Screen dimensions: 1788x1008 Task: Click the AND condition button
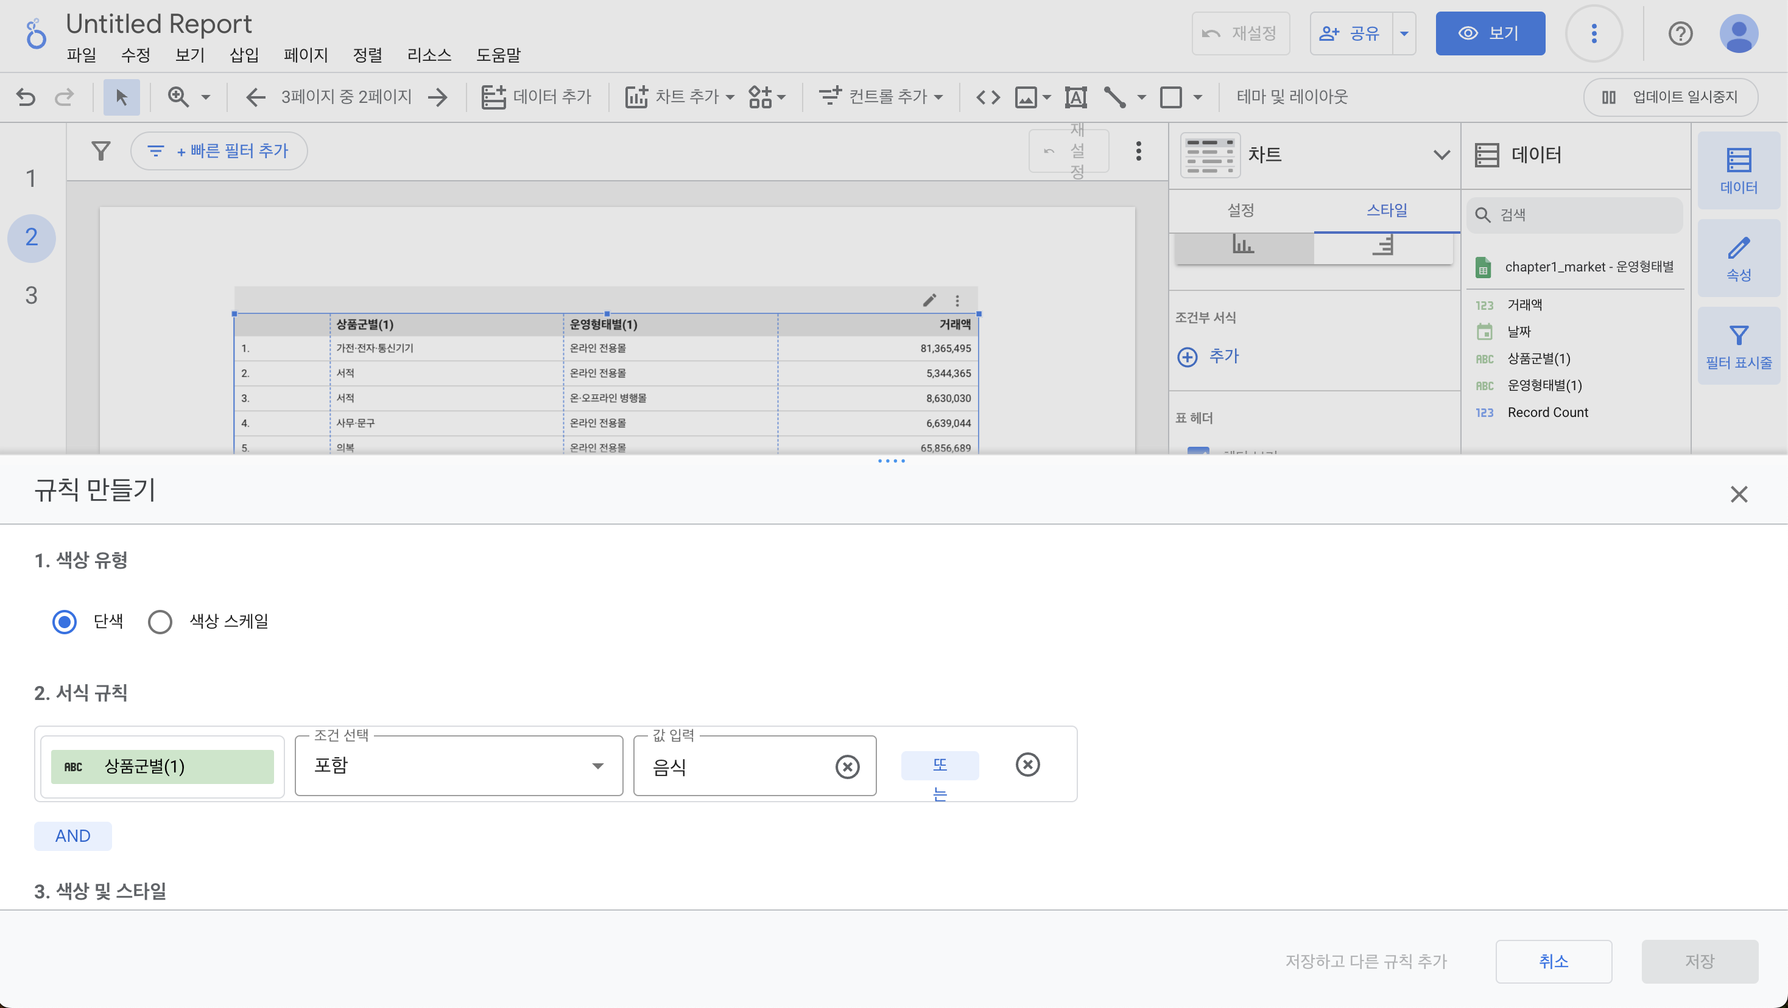click(x=73, y=836)
